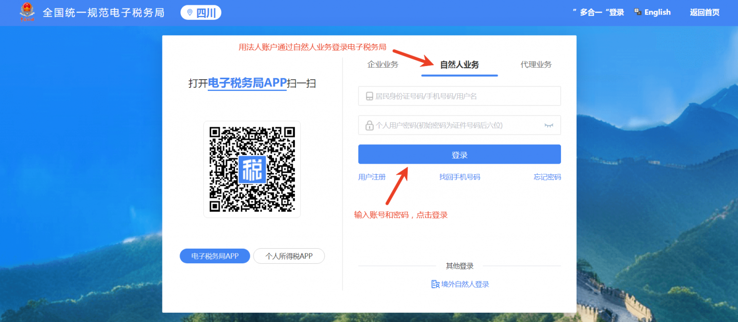Image resolution: width=738 pixels, height=322 pixels.
Task: Click the 稅 logo in the QR code
Action: (252, 169)
